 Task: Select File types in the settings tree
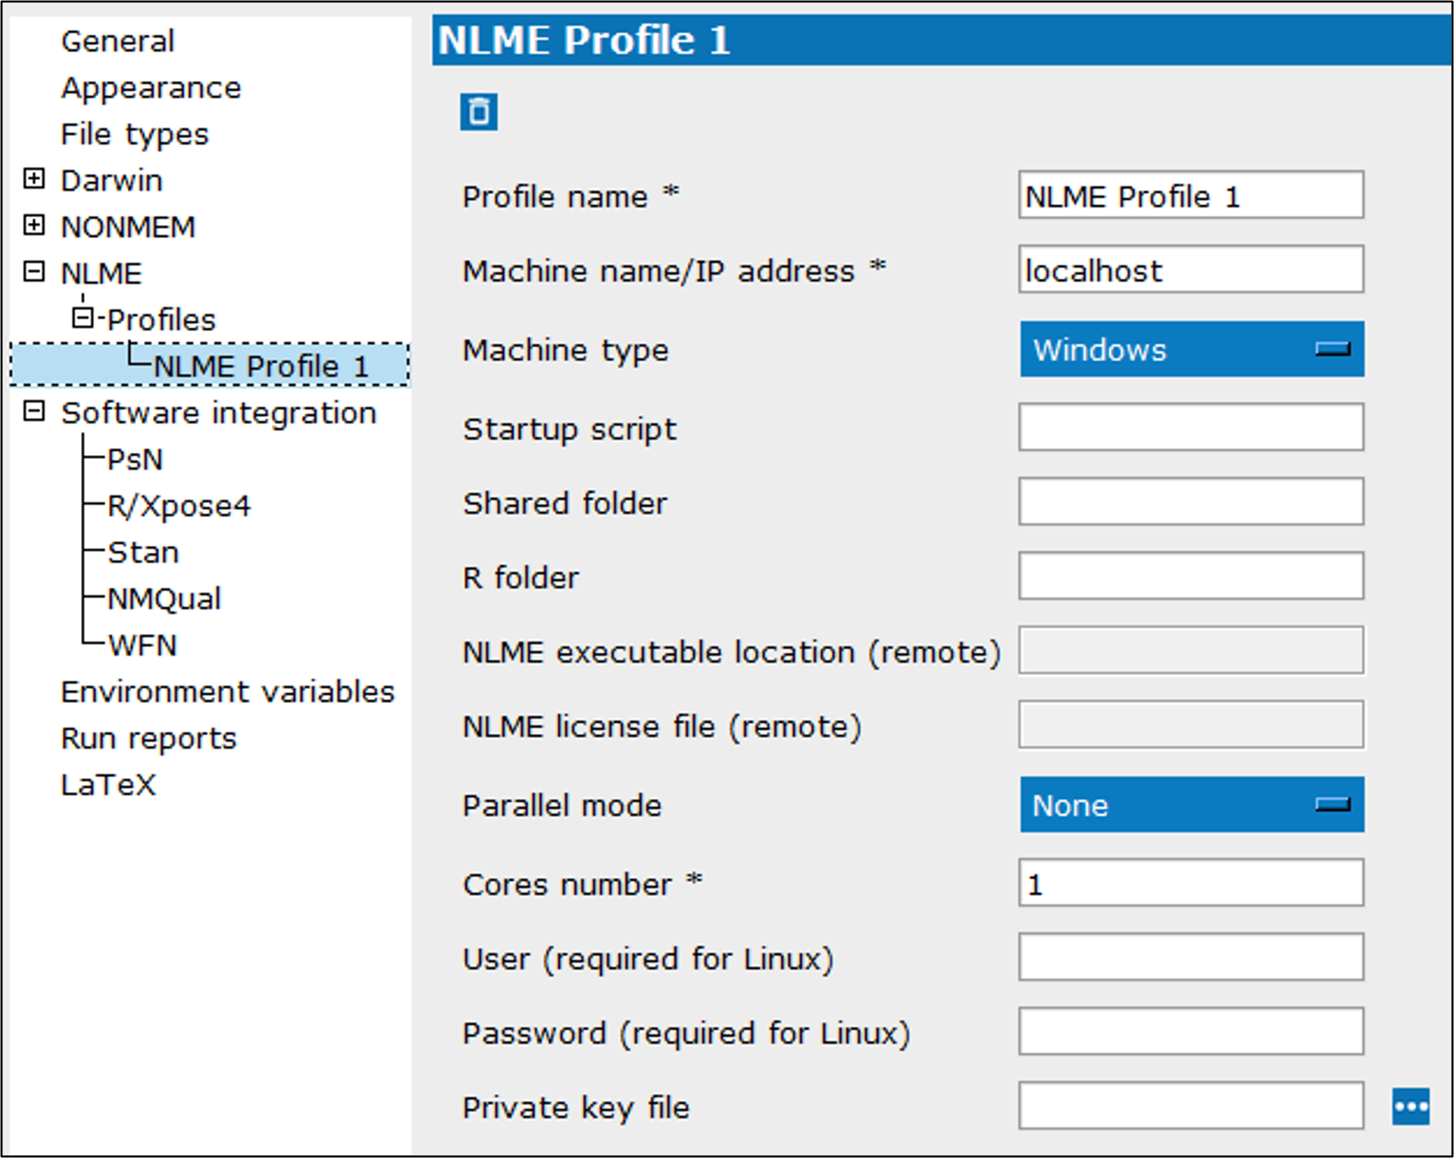point(135,135)
